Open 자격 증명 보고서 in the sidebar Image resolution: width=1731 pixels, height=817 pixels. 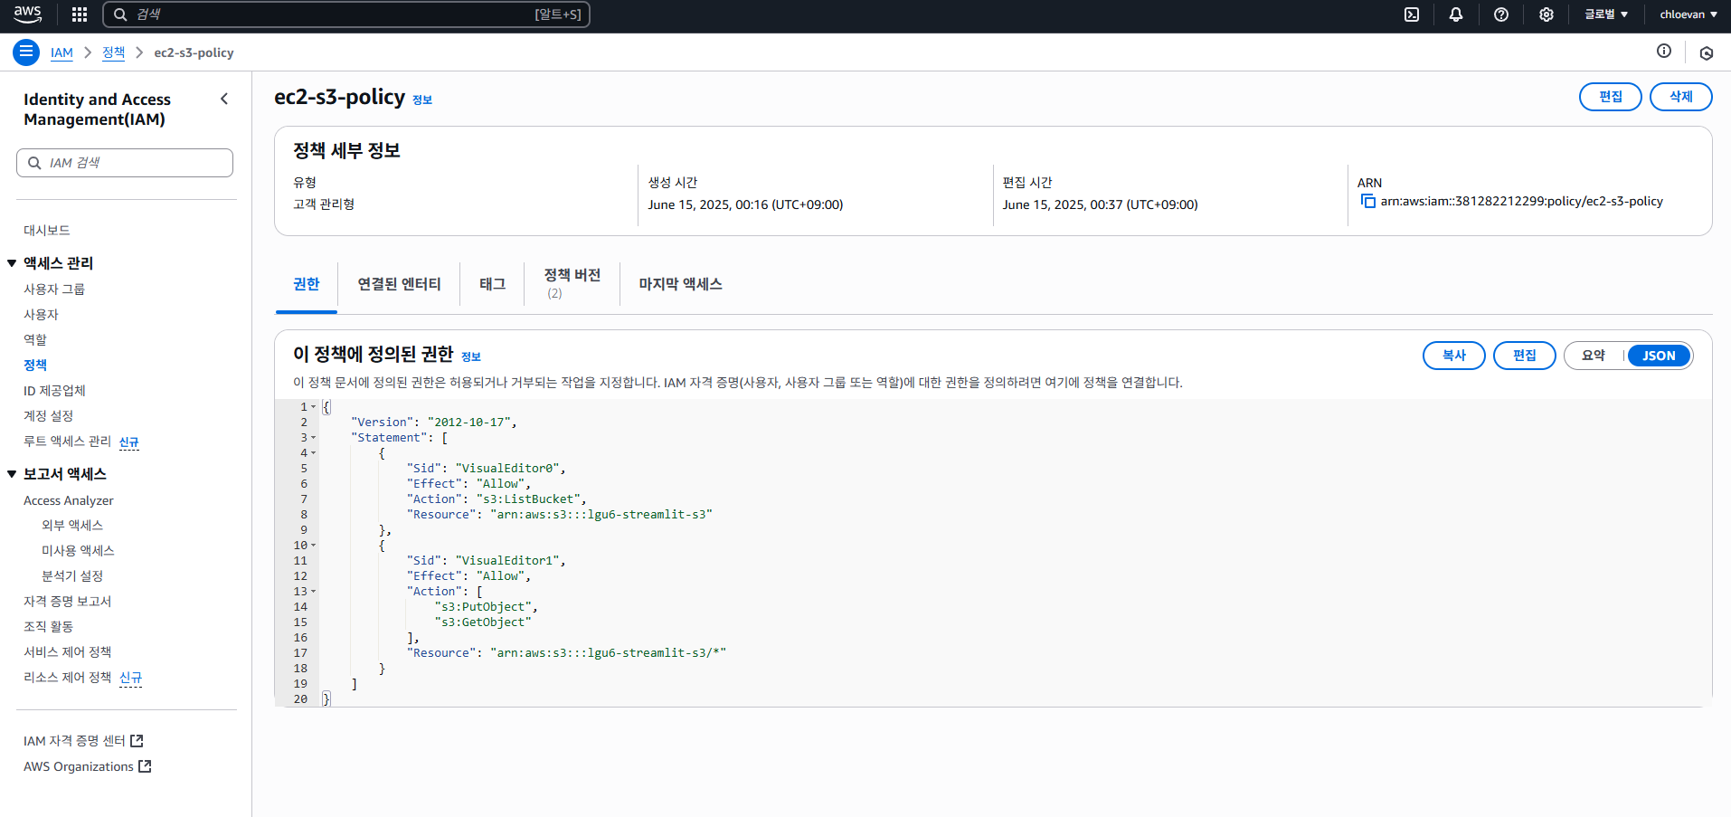(67, 602)
